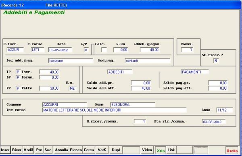Click the ADDEBITI heading field
This screenshot has width=242, height=156.
[120, 72]
